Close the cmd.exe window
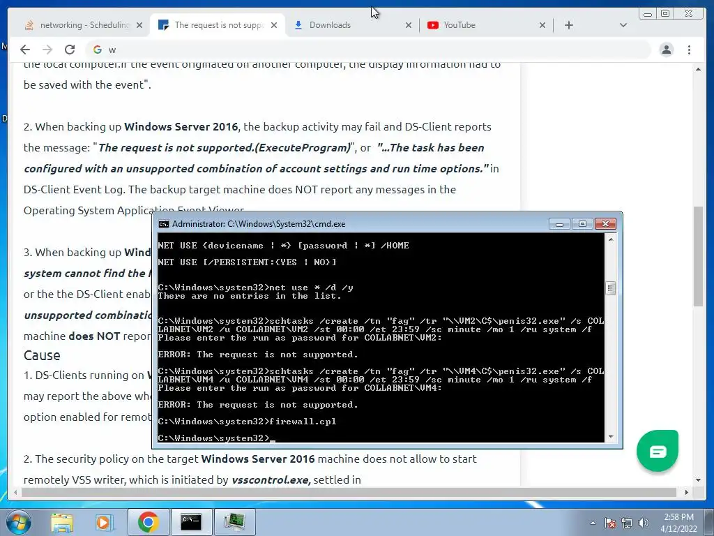This screenshot has width=714, height=536. (x=605, y=224)
